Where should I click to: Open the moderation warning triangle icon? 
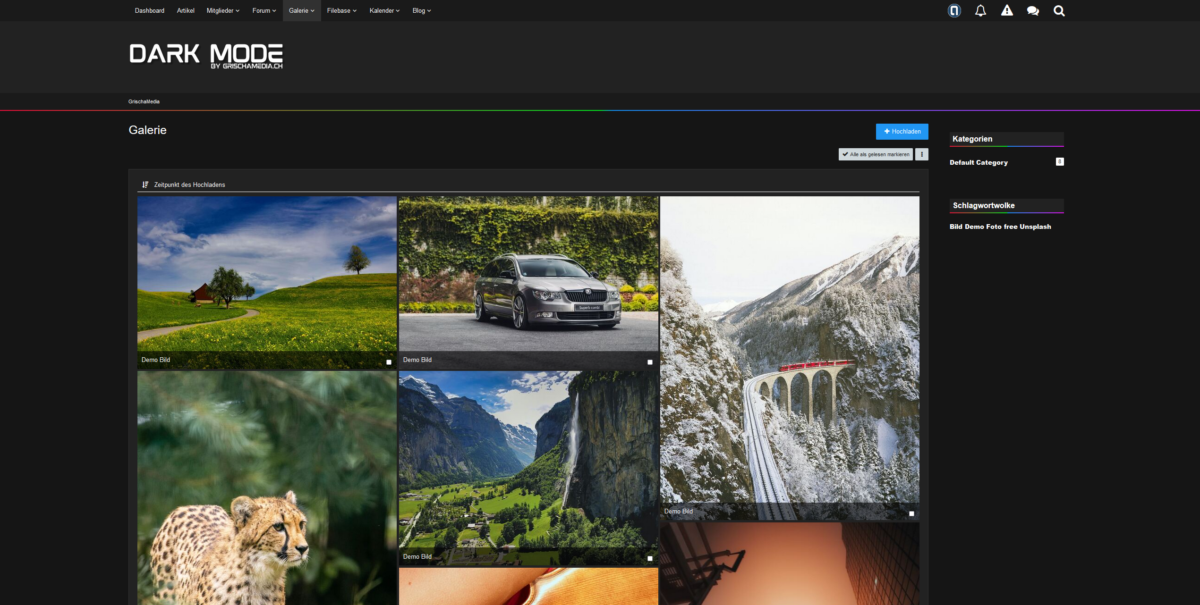[1007, 10]
